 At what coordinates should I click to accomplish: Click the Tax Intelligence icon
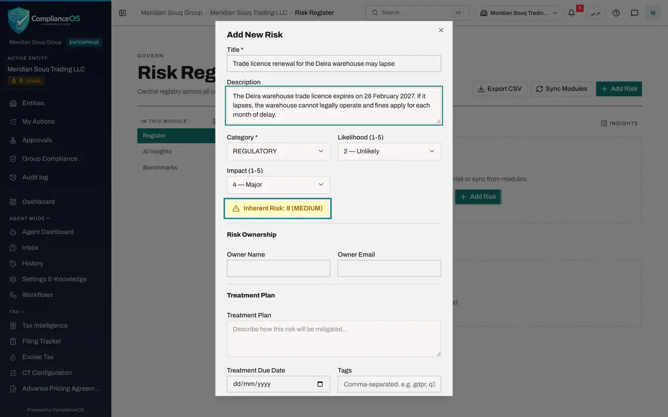(x=13, y=325)
